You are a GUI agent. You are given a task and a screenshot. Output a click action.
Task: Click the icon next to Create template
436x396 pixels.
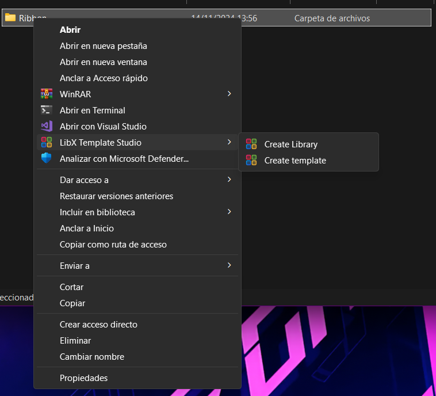[x=251, y=160]
